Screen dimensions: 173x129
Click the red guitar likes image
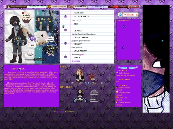(x=94, y=75)
